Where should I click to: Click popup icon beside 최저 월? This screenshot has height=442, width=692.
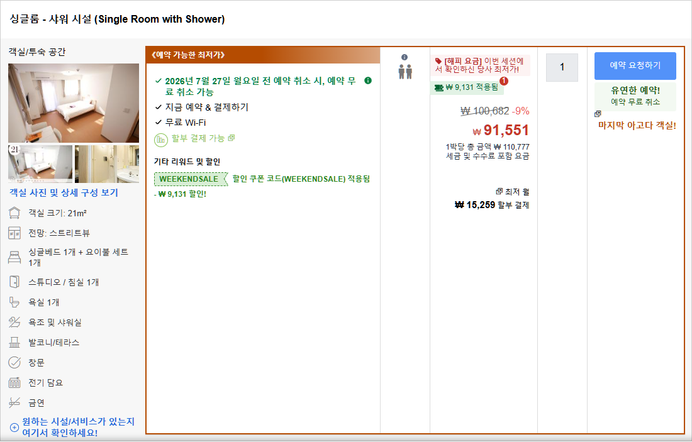[x=499, y=191]
